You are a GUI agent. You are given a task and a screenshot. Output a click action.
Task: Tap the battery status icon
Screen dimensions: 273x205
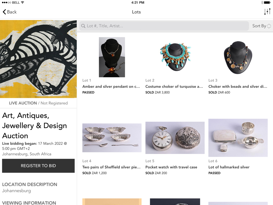[267, 2]
